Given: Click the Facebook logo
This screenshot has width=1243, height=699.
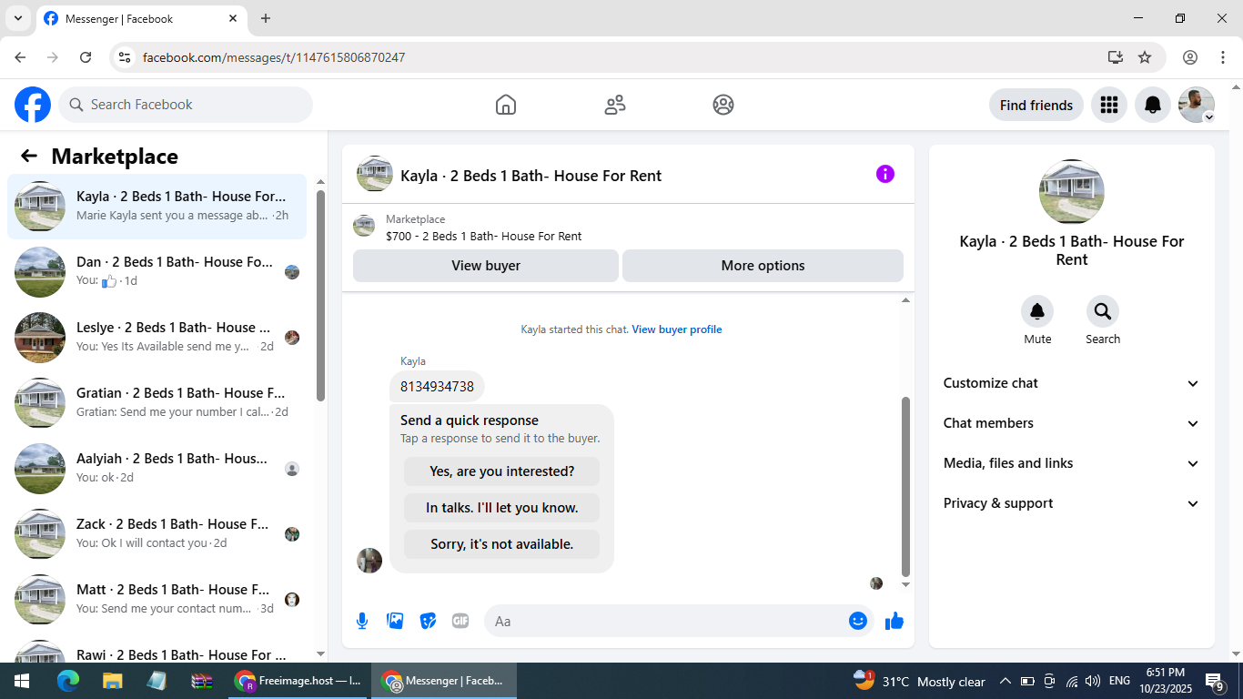Looking at the screenshot, I should pos(33,105).
